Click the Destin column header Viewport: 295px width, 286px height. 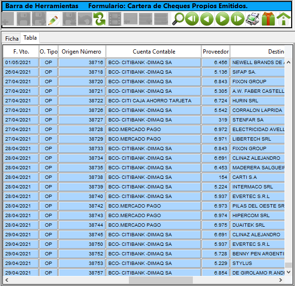pyautogui.click(x=257, y=52)
